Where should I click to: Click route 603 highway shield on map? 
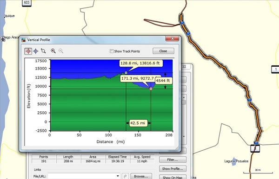coord(27,3)
